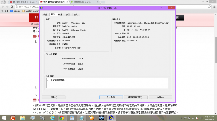Open the eye icon taskbar app
The height and width of the screenshot is (121, 217).
point(102,118)
